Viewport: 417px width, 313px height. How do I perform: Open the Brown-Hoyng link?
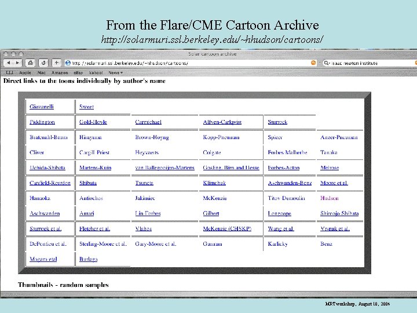(152, 137)
